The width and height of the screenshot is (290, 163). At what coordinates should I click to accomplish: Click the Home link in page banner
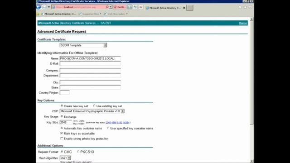tap(243, 23)
